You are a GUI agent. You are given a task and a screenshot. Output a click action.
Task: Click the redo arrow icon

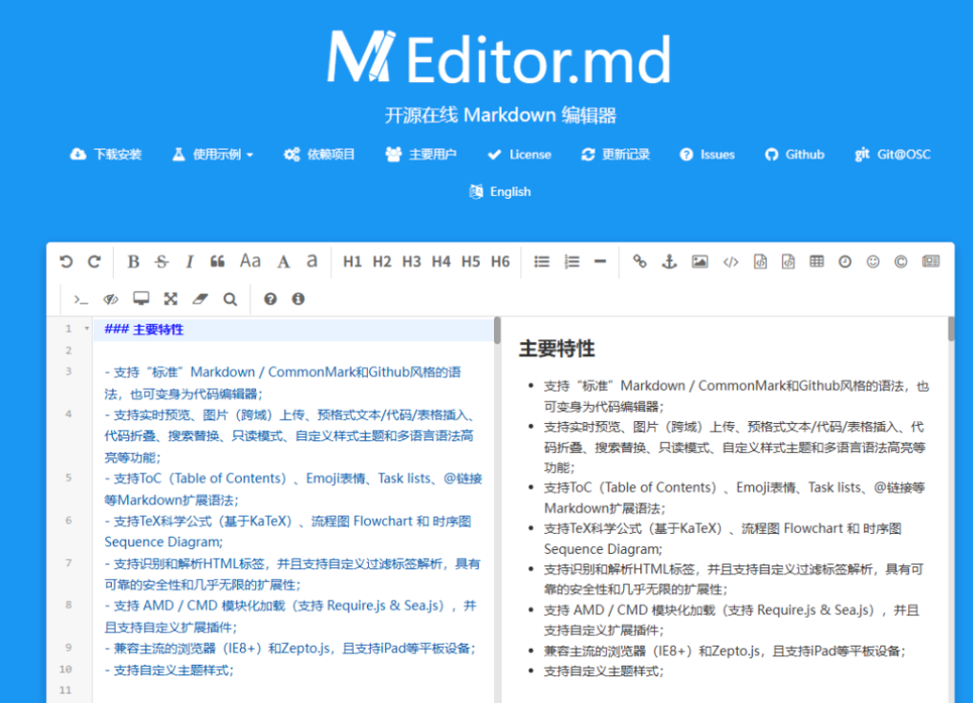pos(95,262)
